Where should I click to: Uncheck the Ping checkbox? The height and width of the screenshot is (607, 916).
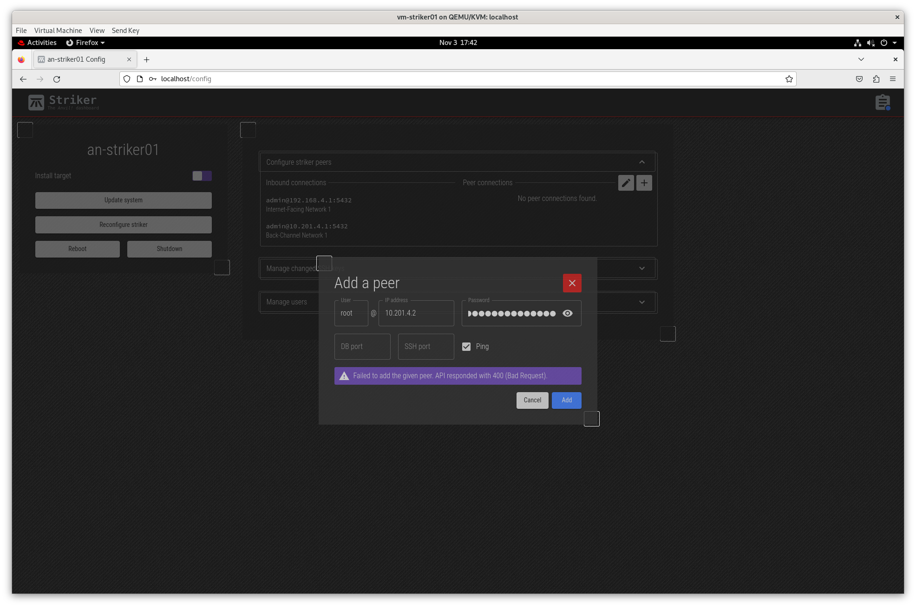[466, 347]
